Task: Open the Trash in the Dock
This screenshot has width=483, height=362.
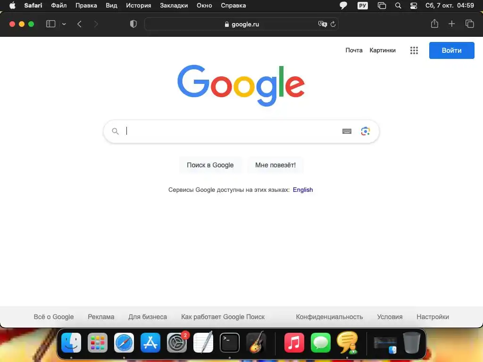Action: [x=411, y=343]
